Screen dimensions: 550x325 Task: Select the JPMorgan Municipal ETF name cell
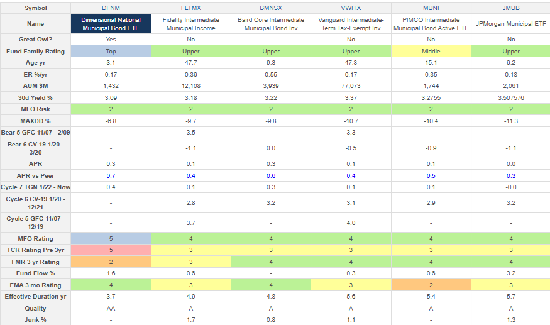pos(510,25)
